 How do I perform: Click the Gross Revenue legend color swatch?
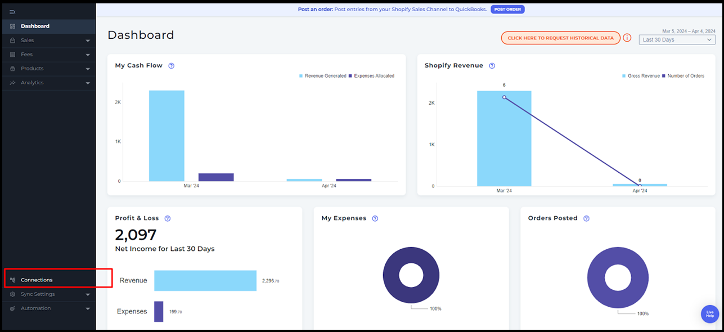(x=624, y=76)
